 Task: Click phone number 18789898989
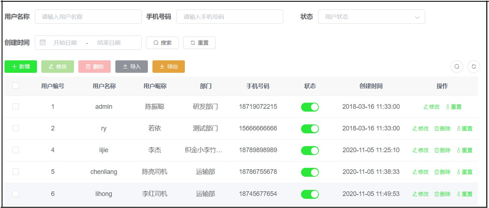(x=258, y=150)
